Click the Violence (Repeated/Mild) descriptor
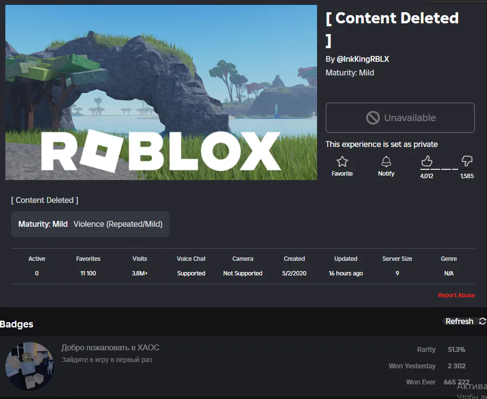 (118, 224)
